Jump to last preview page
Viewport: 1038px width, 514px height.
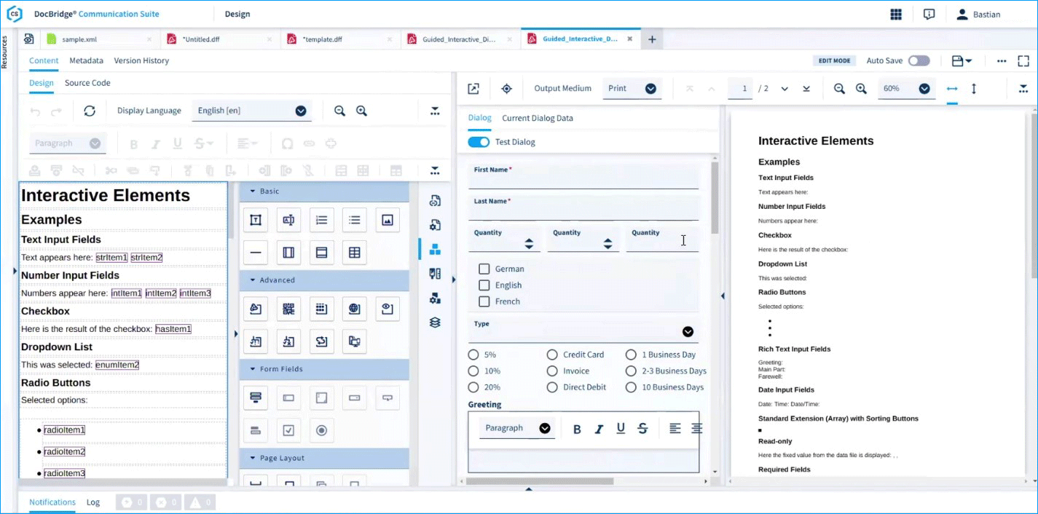(806, 88)
